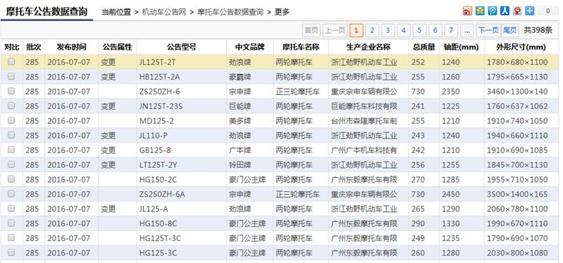This screenshot has width=563, height=263.
Task: Tick compare checkbox for JN125T-23S row
Action: point(11,106)
